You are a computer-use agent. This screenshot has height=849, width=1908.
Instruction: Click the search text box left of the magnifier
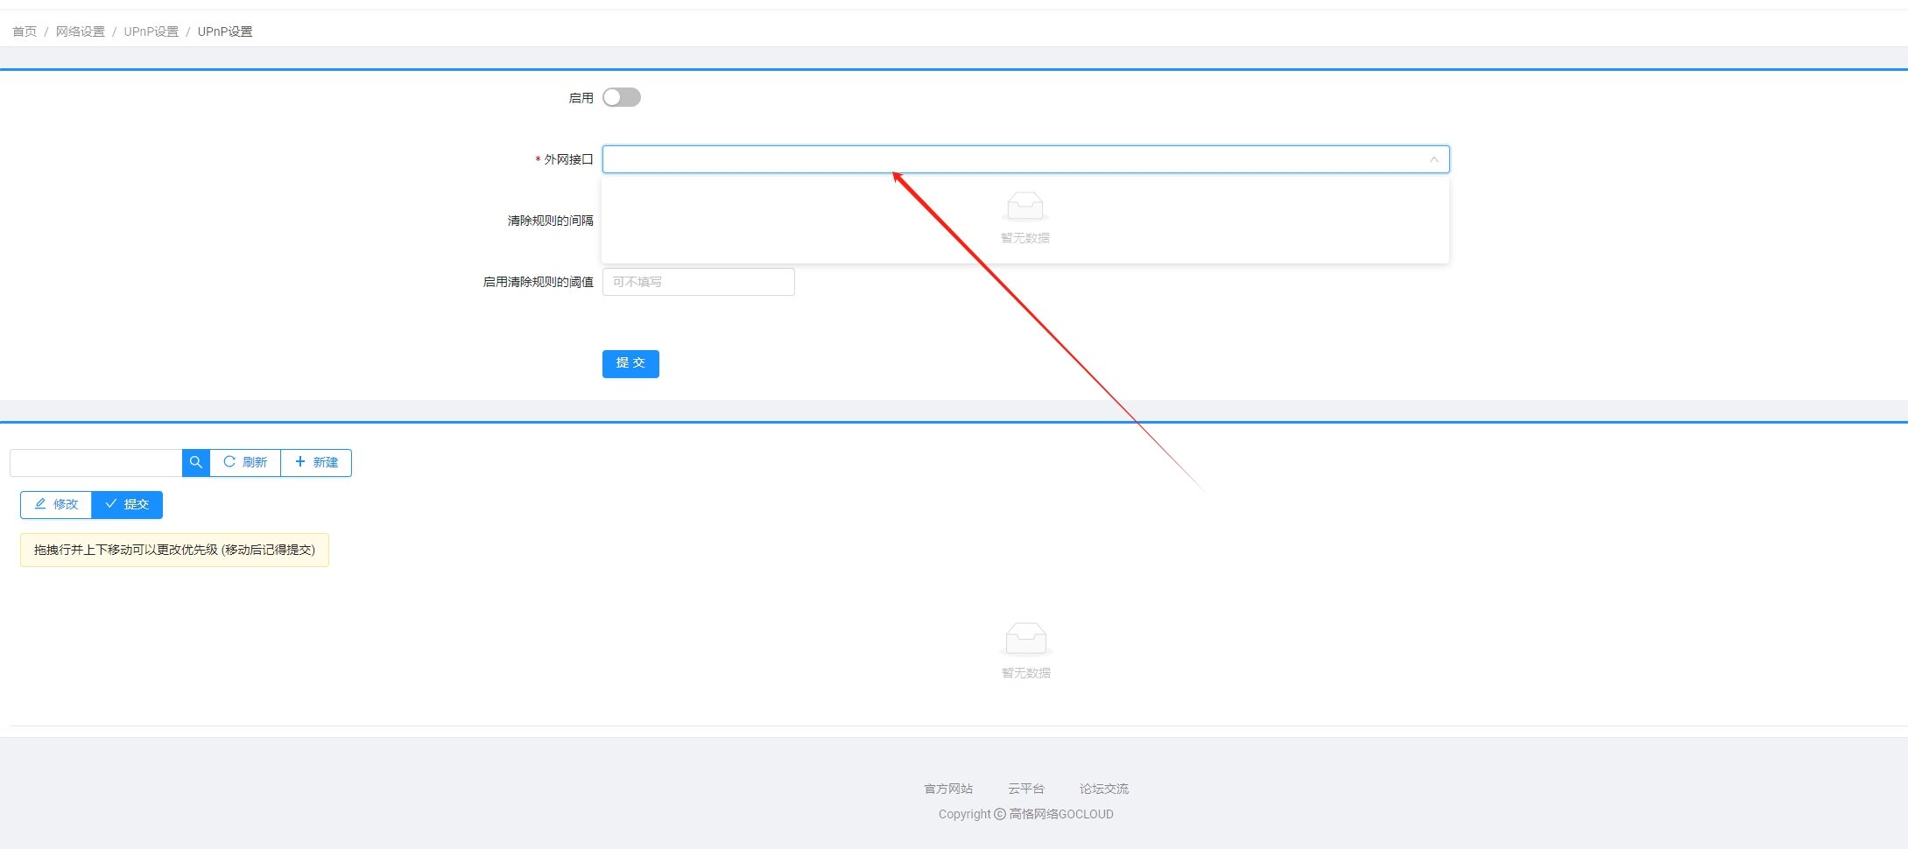96,462
